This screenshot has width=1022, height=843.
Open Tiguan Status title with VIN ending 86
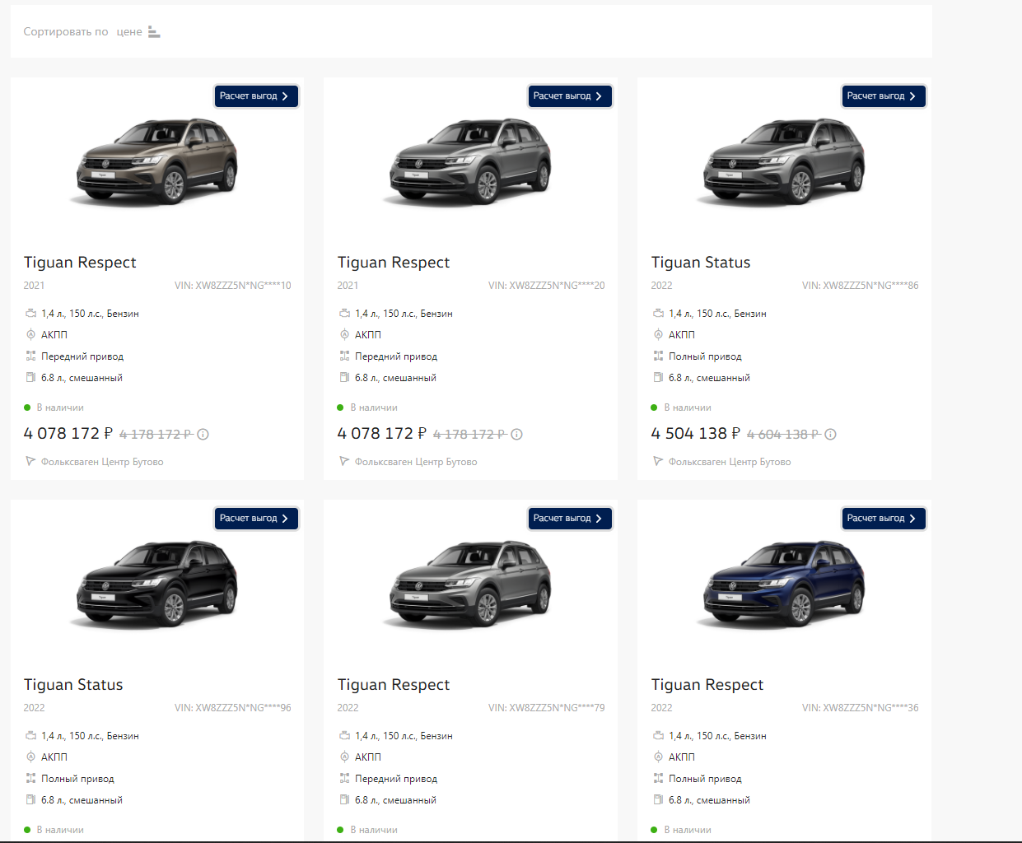coord(701,263)
